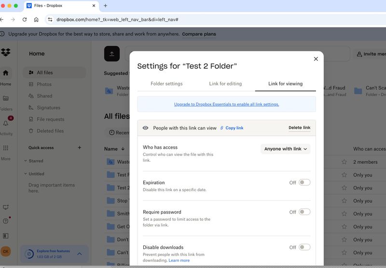Open the Activity bell icon
The image size is (386, 268).
pos(6,123)
